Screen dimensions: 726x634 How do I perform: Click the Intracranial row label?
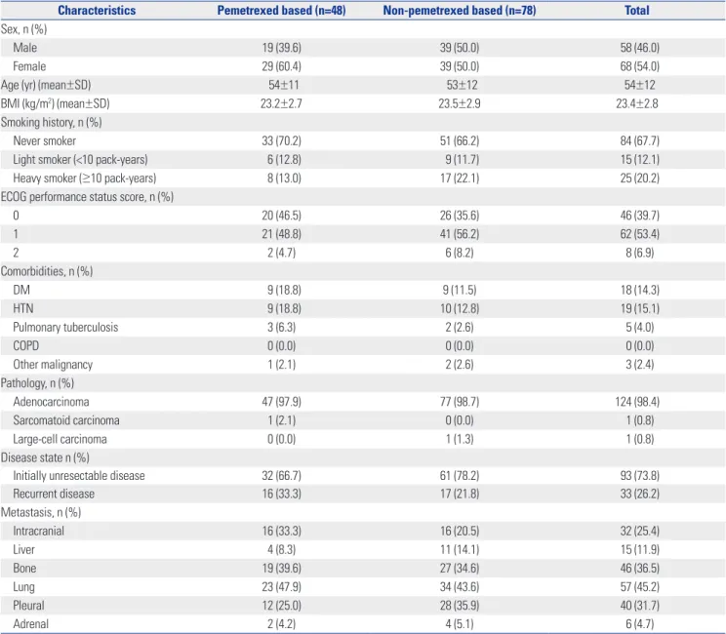coord(38,531)
